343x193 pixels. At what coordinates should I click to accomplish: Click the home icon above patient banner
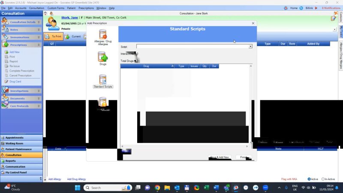click(46, 13)
